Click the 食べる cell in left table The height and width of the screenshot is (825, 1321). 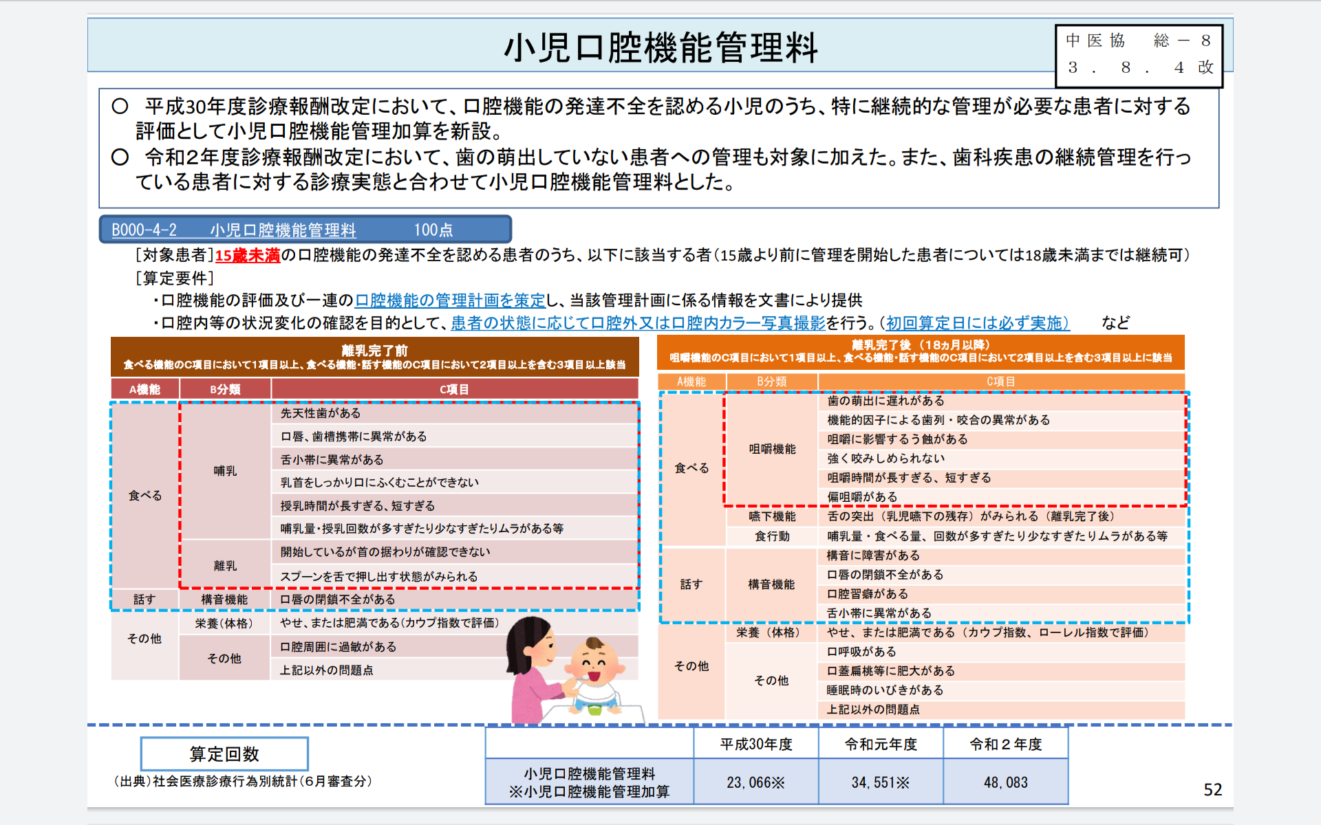pyautogui.click(x=144, y=494)
